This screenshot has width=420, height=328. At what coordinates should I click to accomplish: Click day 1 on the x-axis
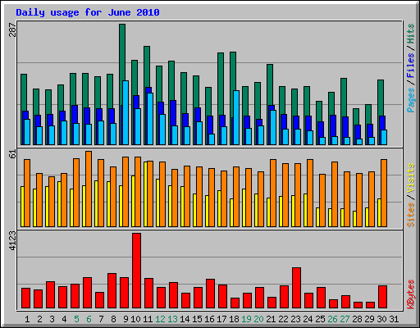[x=27, y=319]
